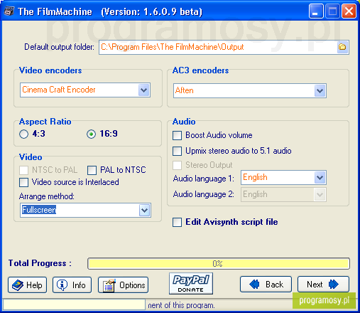Toggle Upmix stereo audio to 5.1 audio
Screen dimensions: 360x313
pos(177,151)
